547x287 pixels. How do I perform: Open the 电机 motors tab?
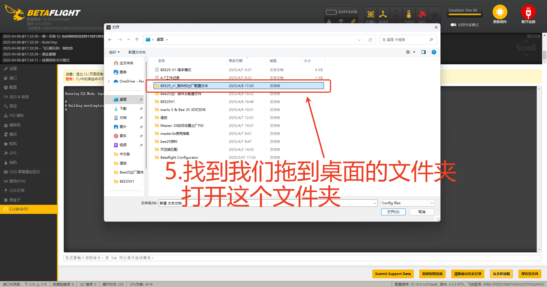click(28, 162)
